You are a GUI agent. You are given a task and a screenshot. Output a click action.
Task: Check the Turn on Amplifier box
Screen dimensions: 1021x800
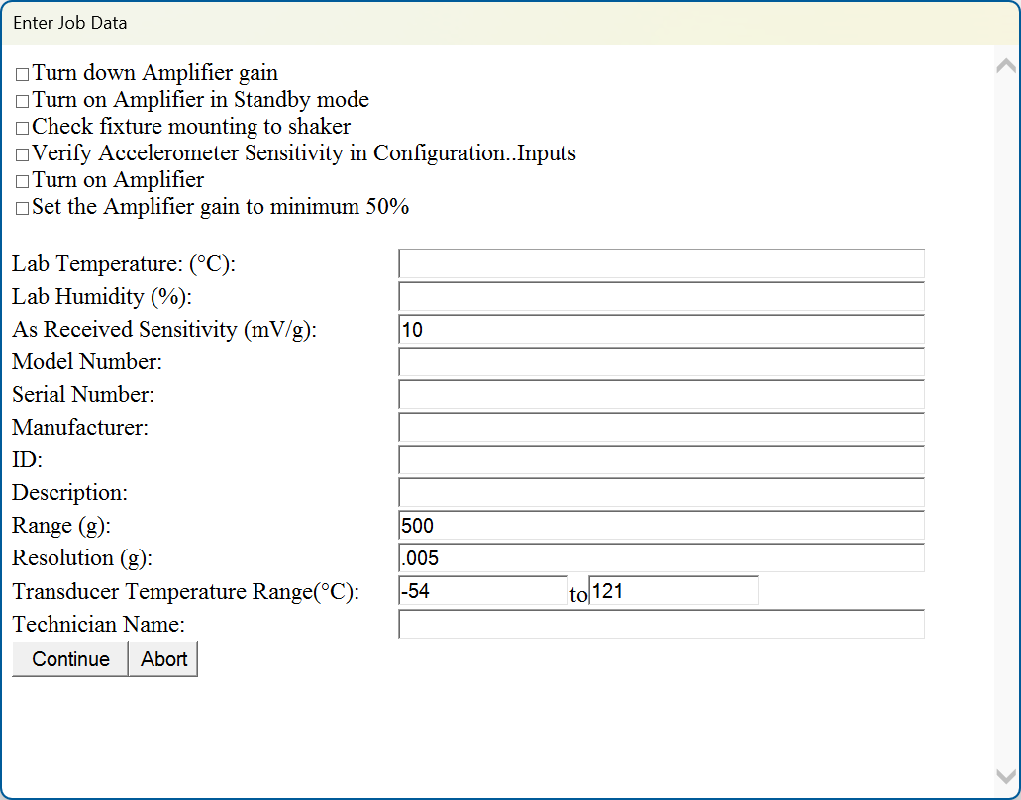tap(22, 182)
